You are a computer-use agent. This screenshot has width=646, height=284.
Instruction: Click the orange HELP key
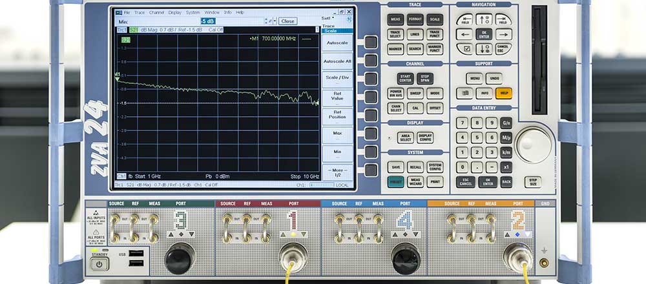pyautogui.click(x=503, y=94)
